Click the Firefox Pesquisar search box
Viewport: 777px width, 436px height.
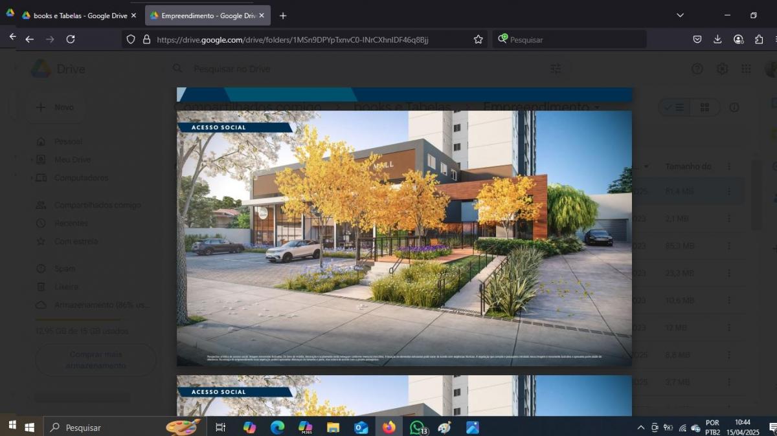570,39
